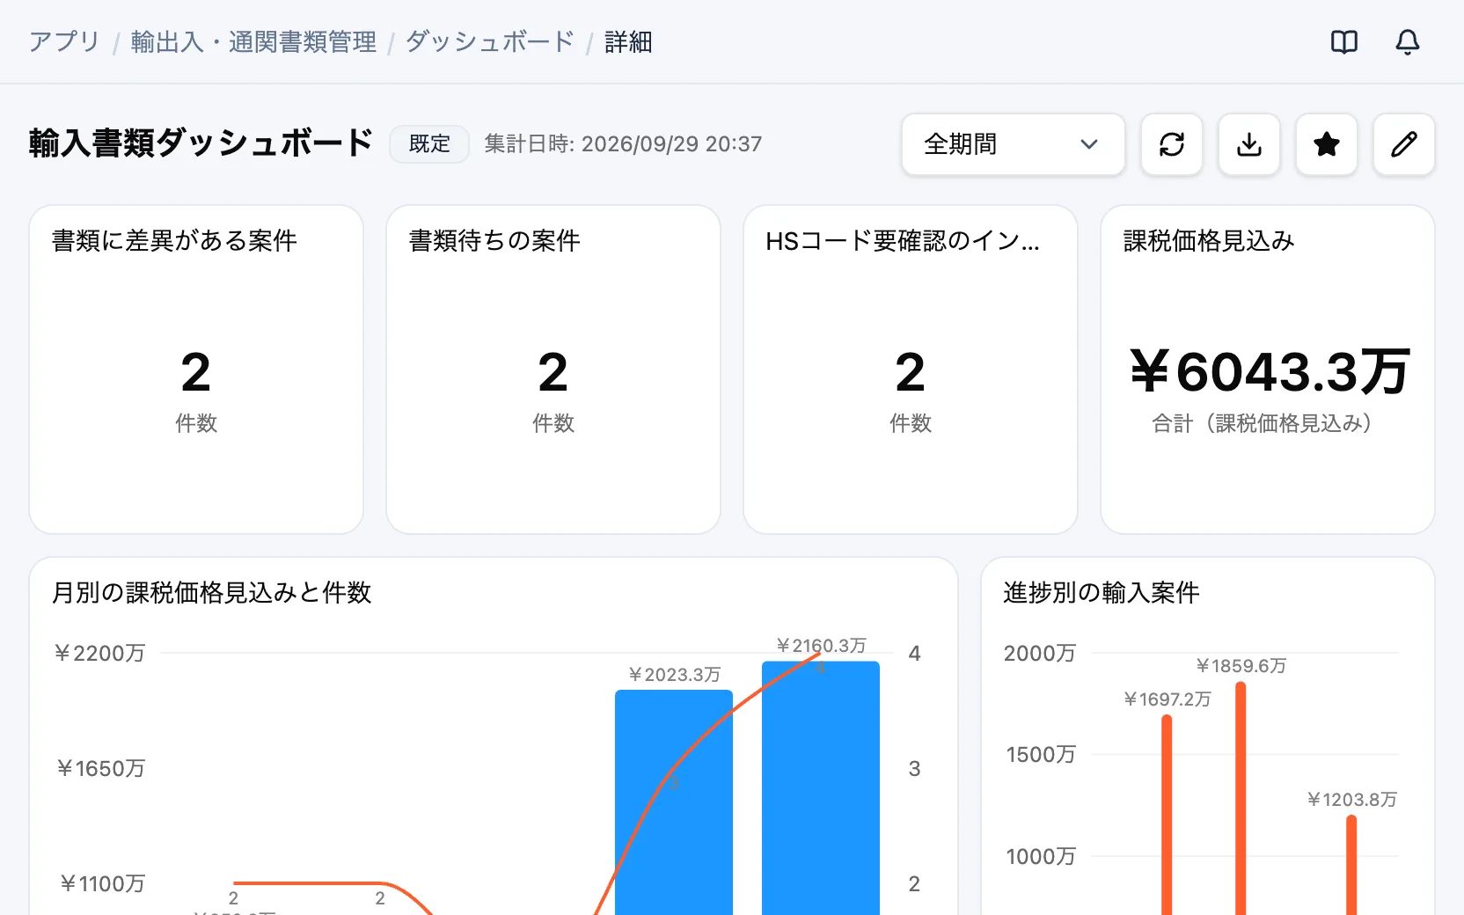Select the ¥1203.8万 orange bar
Screen dimensions: 1464x915
coord(1351,865)
